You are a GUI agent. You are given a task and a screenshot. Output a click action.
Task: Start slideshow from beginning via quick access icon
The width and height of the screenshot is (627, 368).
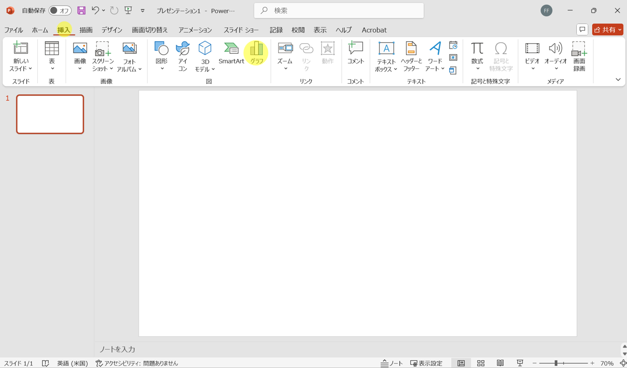[128, 10]
